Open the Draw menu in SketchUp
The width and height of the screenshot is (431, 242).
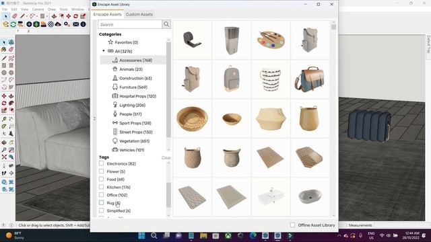51,9
